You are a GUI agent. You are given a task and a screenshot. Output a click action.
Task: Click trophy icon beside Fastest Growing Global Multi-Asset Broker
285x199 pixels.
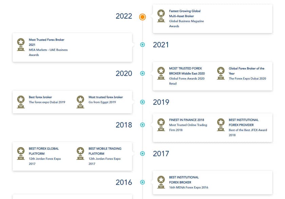point(161,16)
